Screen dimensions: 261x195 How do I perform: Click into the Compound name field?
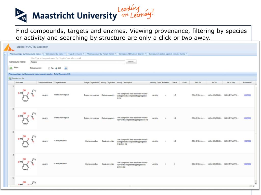coord(77,62)
